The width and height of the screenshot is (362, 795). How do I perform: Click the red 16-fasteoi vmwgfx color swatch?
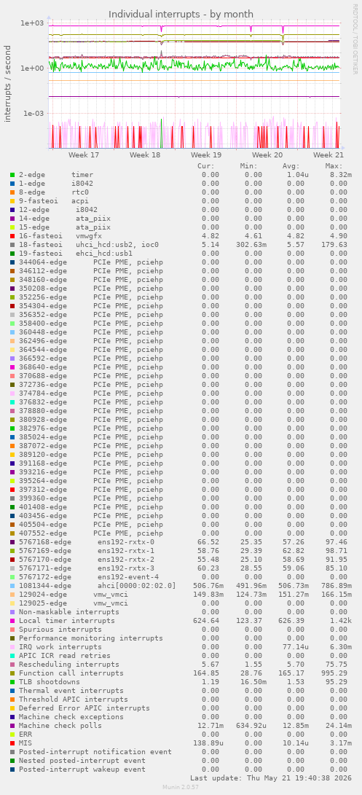[12, 236]
